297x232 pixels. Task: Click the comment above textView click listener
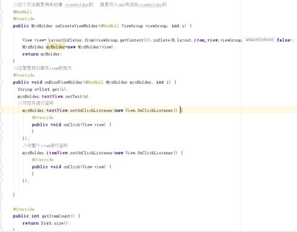pos(36,103)
